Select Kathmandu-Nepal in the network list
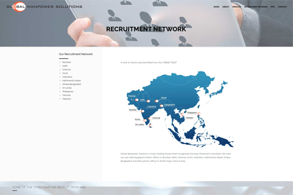The height and width of the screenshot is (195, 293). point(72,81)
